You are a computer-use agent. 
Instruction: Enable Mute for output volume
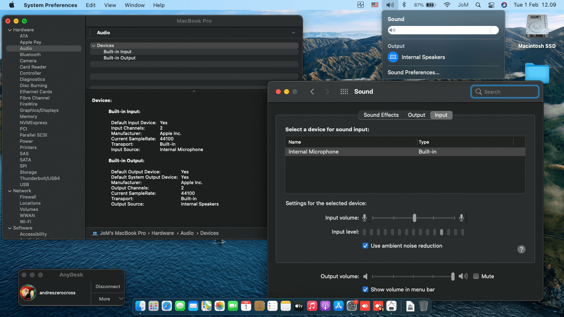pyautogui.click(x=476, y=276)
